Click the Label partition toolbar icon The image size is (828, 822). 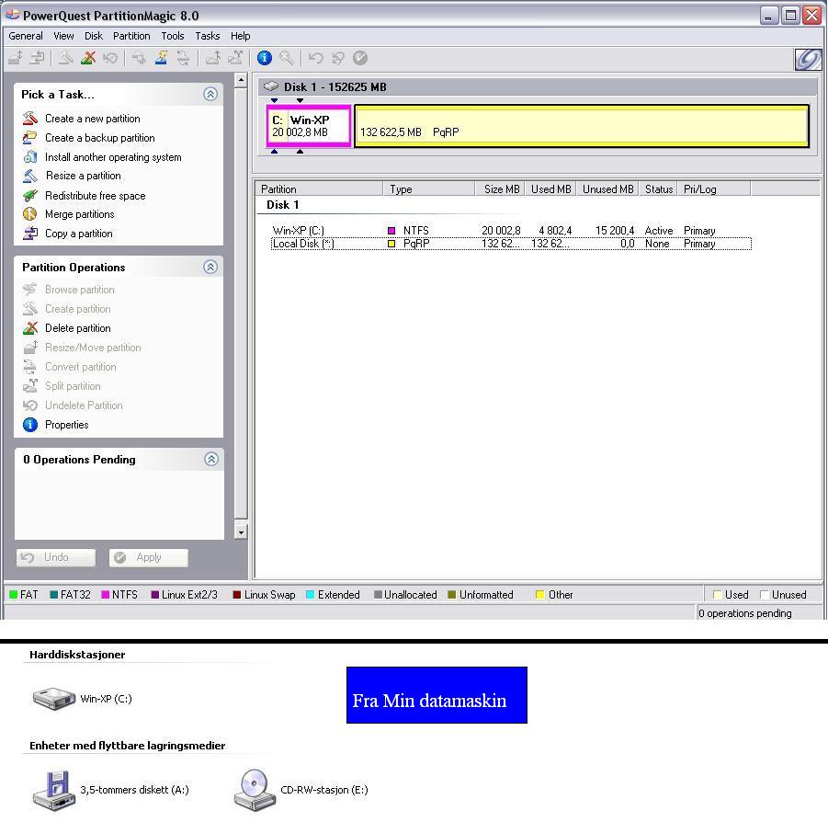[x=139, y=58]
